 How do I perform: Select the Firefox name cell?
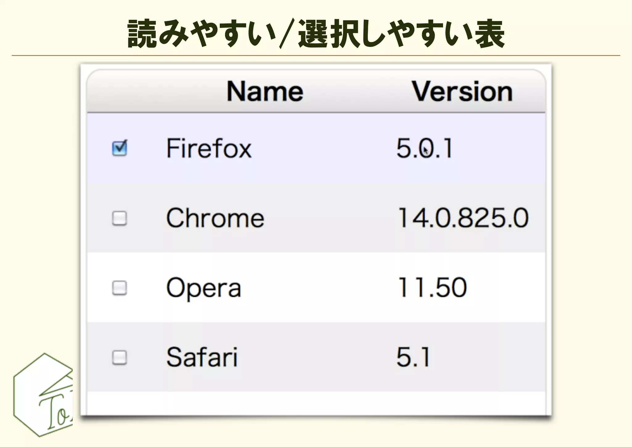(209, 148)
